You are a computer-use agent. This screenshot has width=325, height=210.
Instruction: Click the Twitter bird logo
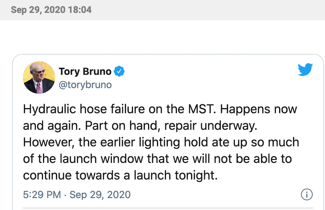(x=305, y=70)
